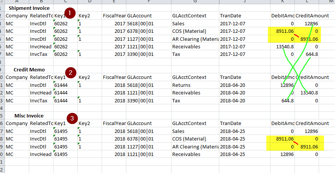This screenshot has height=173, width=335.
Task: Select column header G
Action: click(194, 2)
